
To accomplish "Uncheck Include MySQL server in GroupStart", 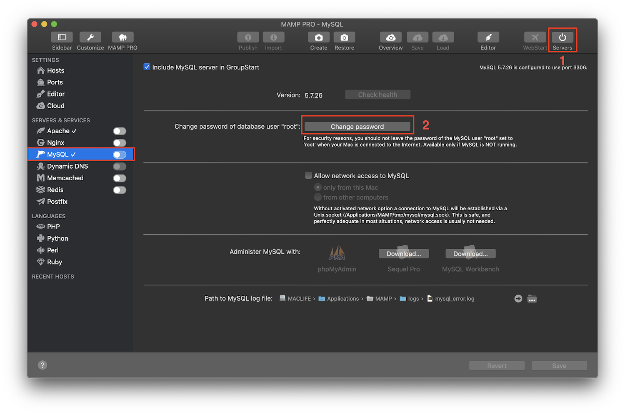I will [147, 67].
